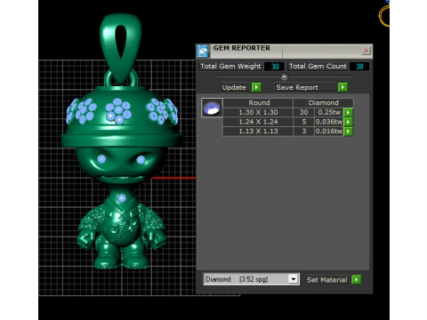Screen dimensions: 427x320
Task: Click the Total Gem Weight label
Action: 230,66
